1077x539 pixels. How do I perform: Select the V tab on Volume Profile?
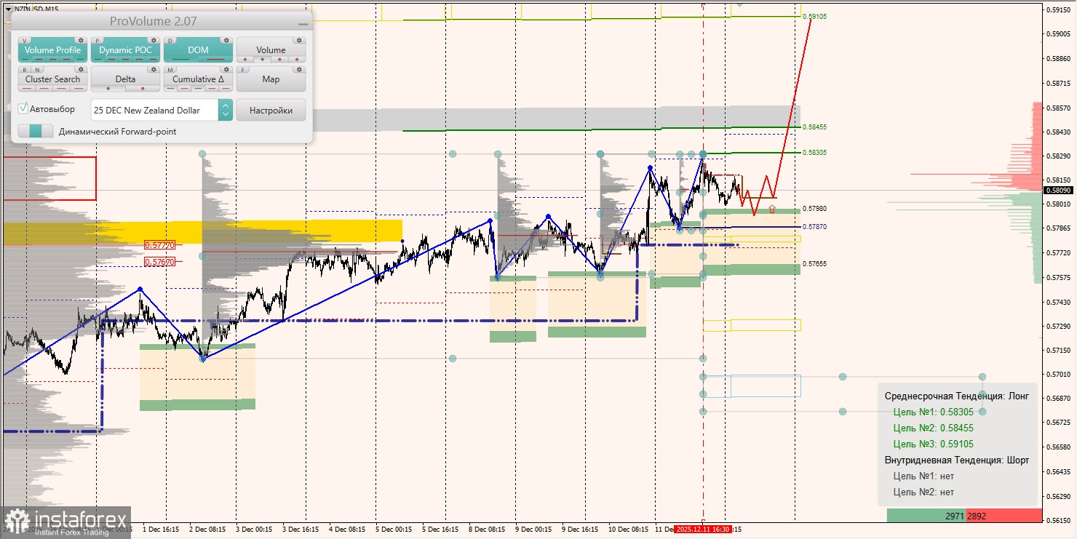[24, 40]
